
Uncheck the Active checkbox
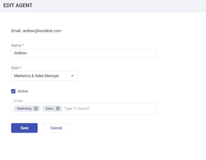13,91
